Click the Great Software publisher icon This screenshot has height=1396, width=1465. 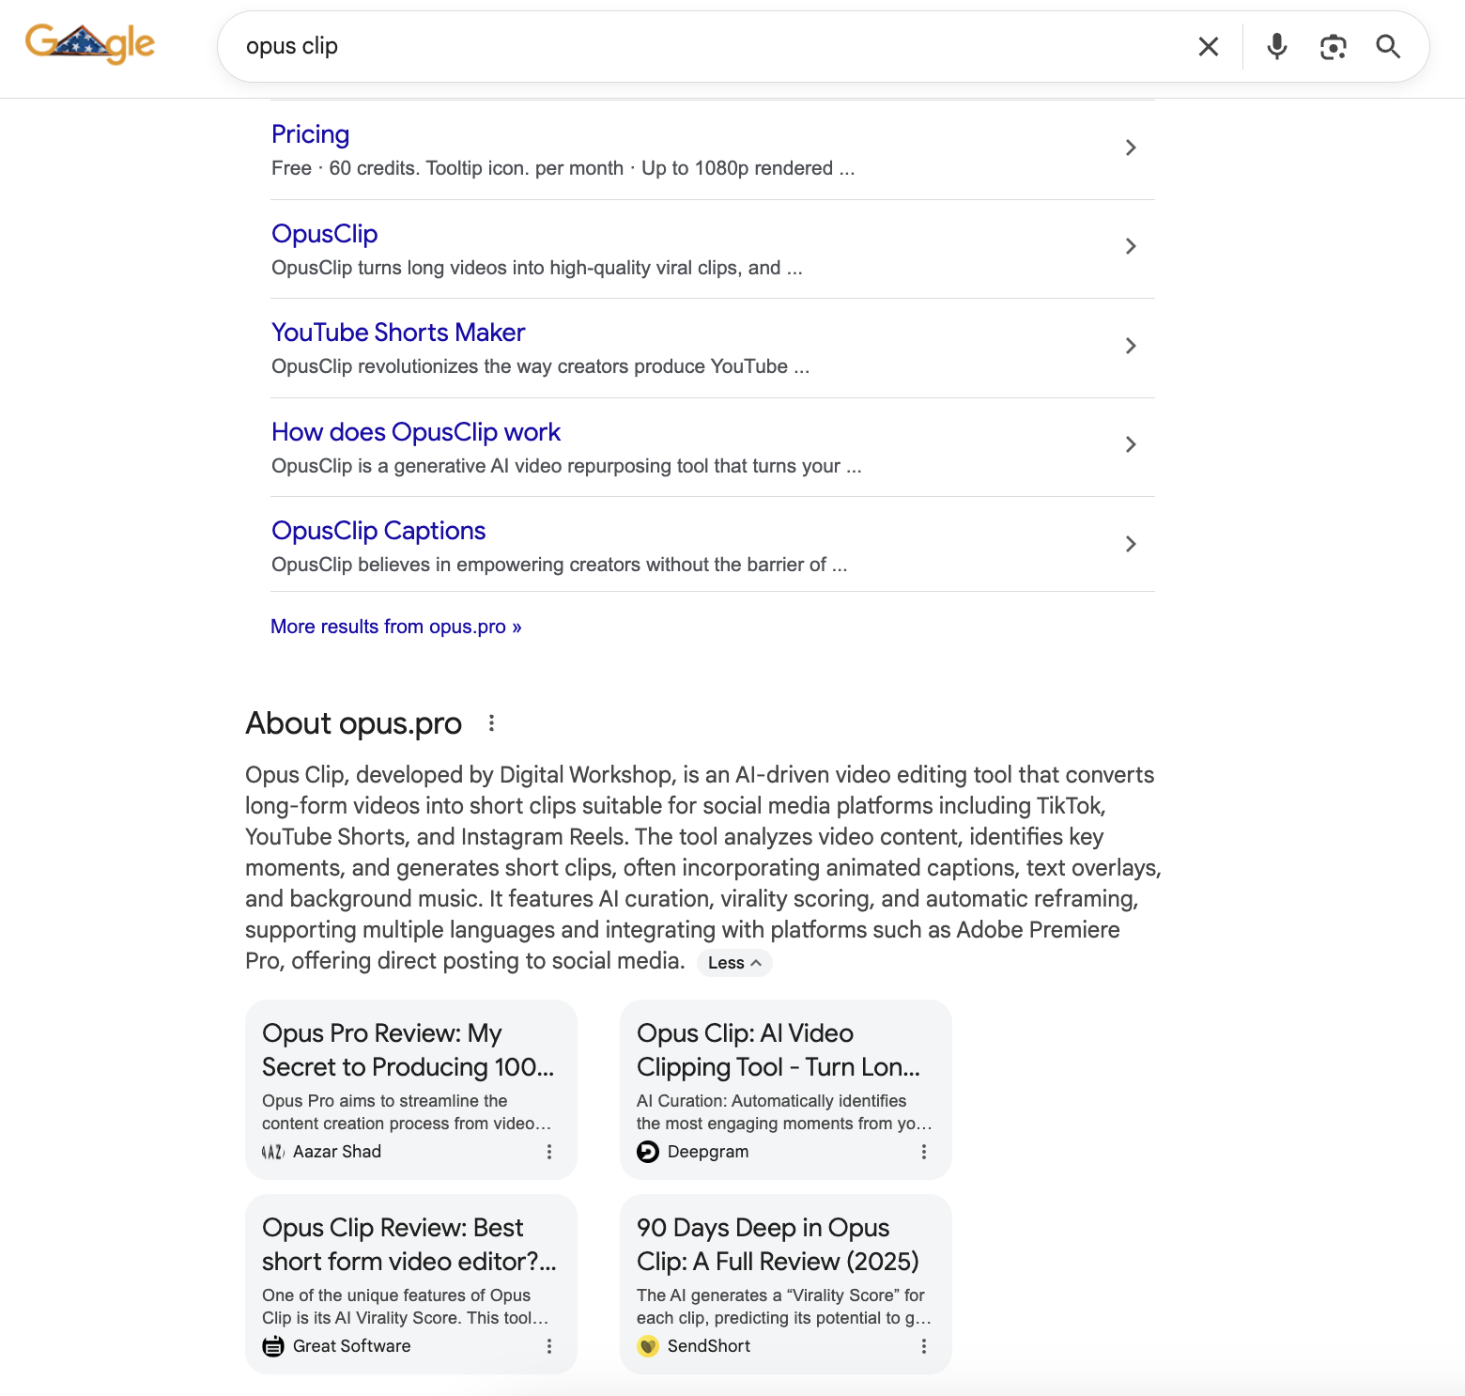(272, 1345)
